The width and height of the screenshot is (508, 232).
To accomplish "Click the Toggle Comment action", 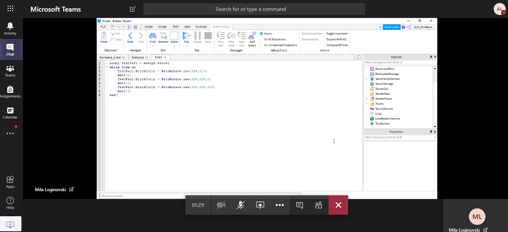I will (x=337, y=34).
